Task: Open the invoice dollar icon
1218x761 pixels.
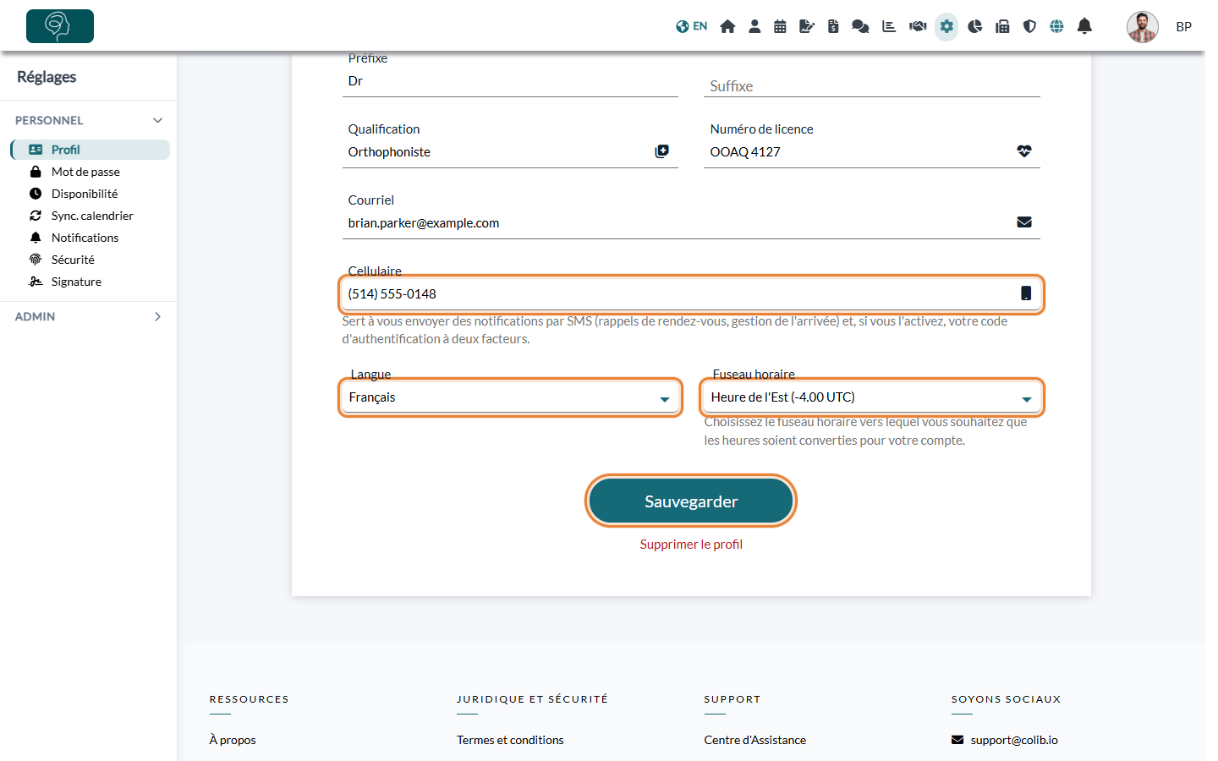Action: [833, 26]
